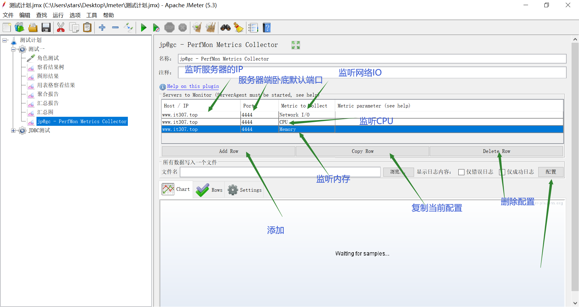
Task: Start test without pauses
Action: (x=156, y=27)
